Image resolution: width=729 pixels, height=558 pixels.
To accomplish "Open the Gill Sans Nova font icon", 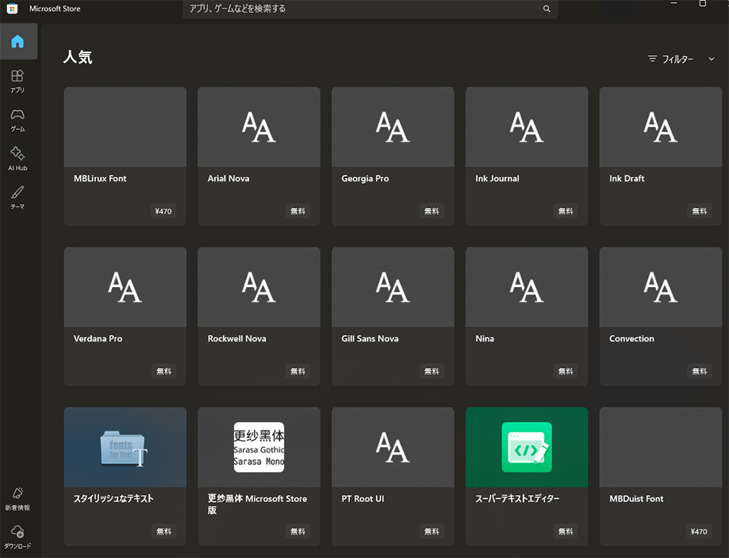I will pyautogui.click(x=393, y=287).
